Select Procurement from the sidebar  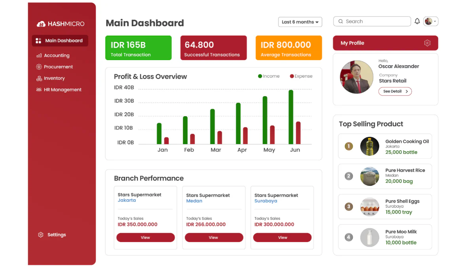pos(55,67)
